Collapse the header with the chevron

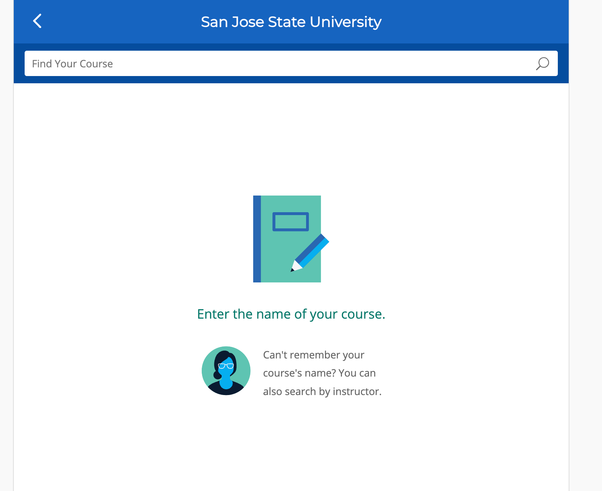tap(37, 21)
